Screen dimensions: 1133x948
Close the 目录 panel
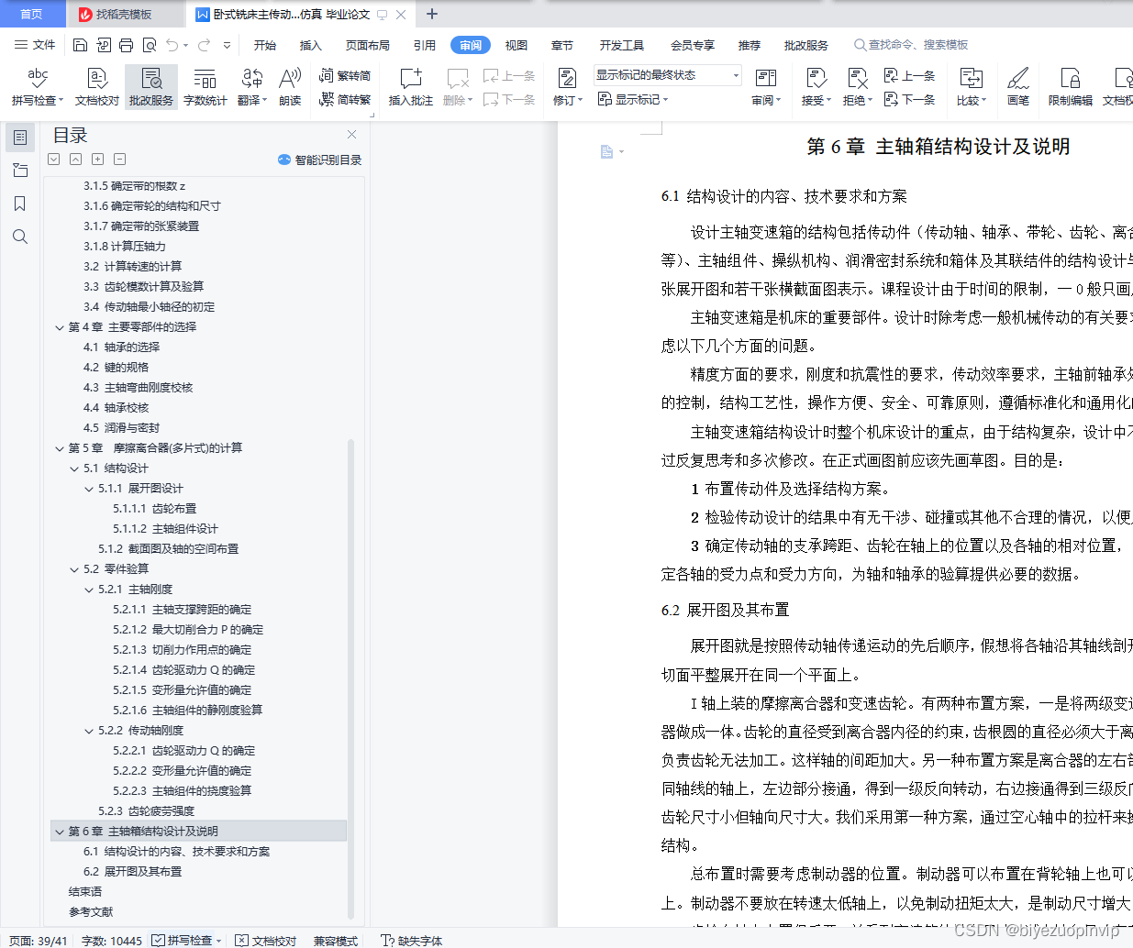pos(351,135)
